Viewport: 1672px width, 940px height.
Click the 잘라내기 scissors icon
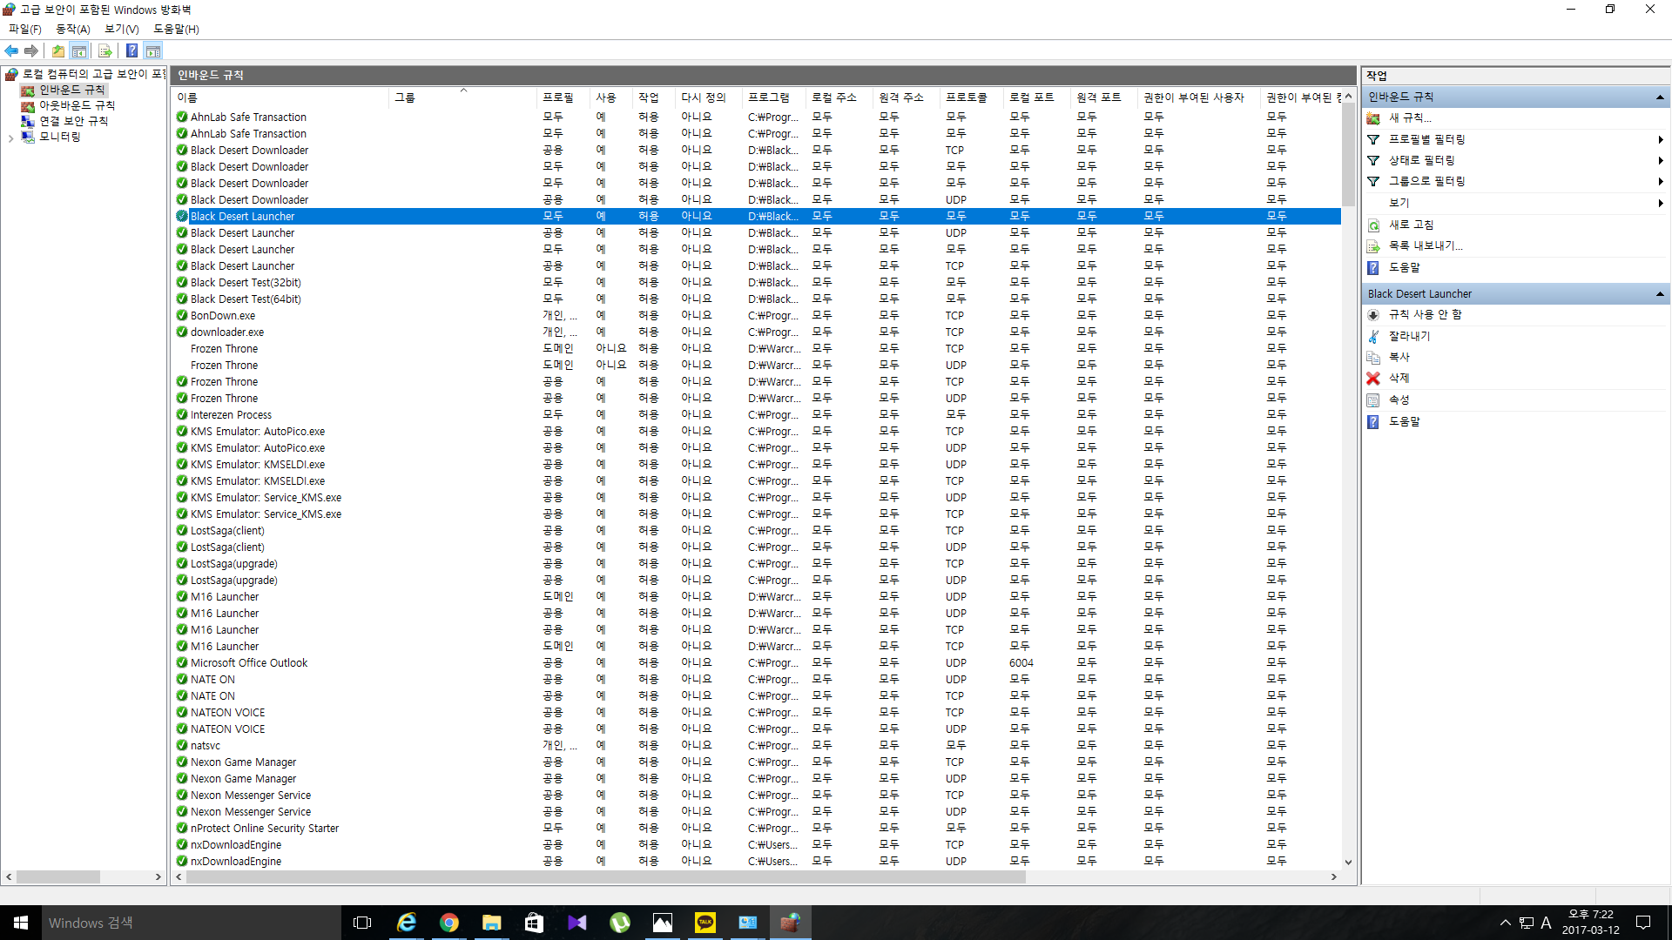(1373, 336)
